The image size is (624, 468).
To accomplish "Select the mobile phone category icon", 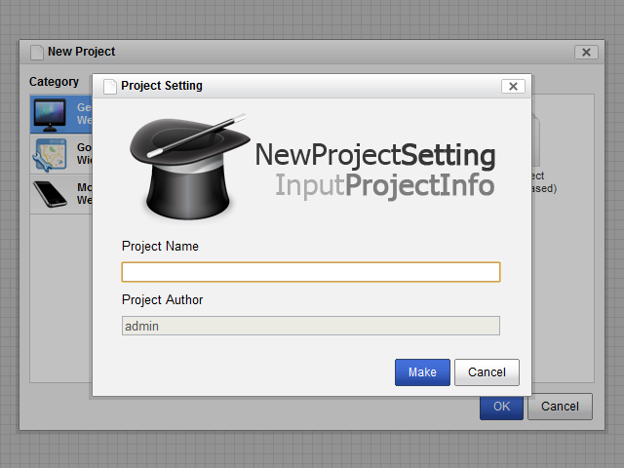I will click(x=51, y=194).
